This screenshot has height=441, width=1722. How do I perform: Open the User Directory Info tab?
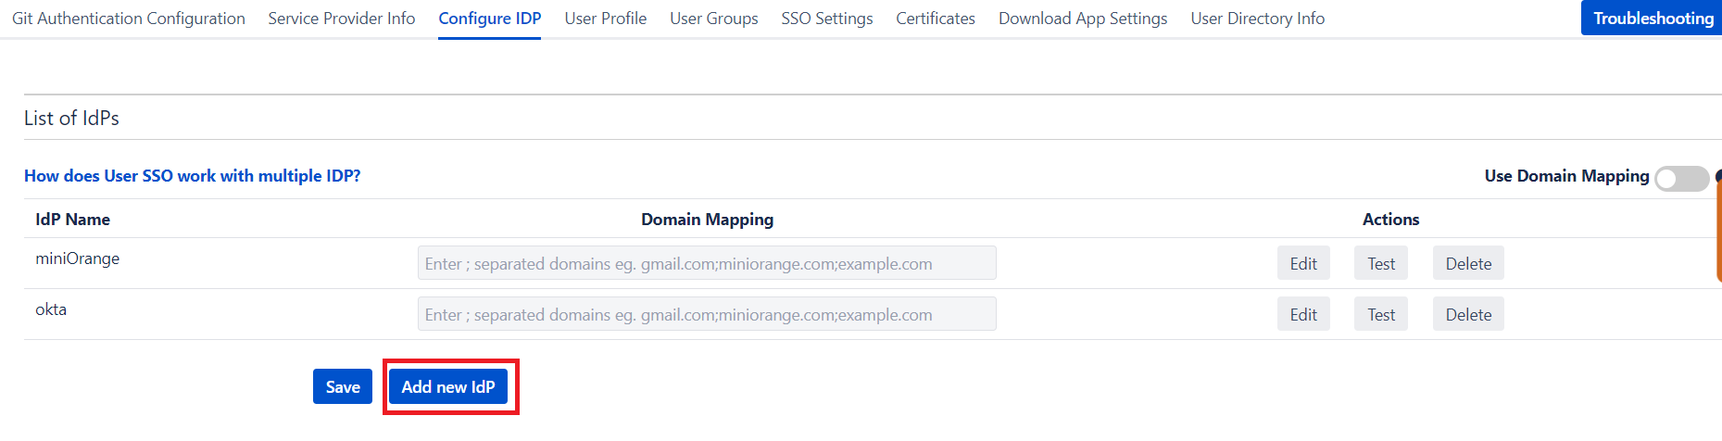click(1258, 19)
